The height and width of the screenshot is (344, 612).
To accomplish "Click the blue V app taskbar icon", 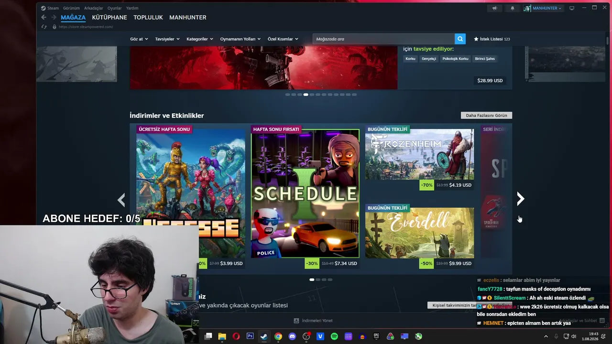I will click(320, 336).
